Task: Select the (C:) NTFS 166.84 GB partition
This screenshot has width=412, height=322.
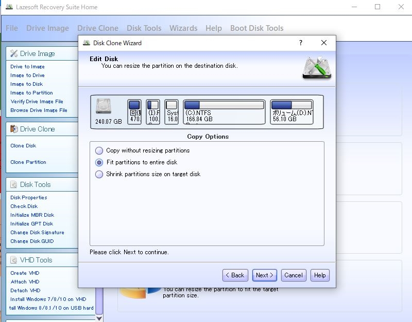Action: pos(224,112)
